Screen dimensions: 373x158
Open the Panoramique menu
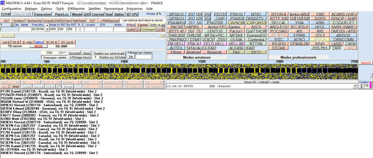point(114,9)
